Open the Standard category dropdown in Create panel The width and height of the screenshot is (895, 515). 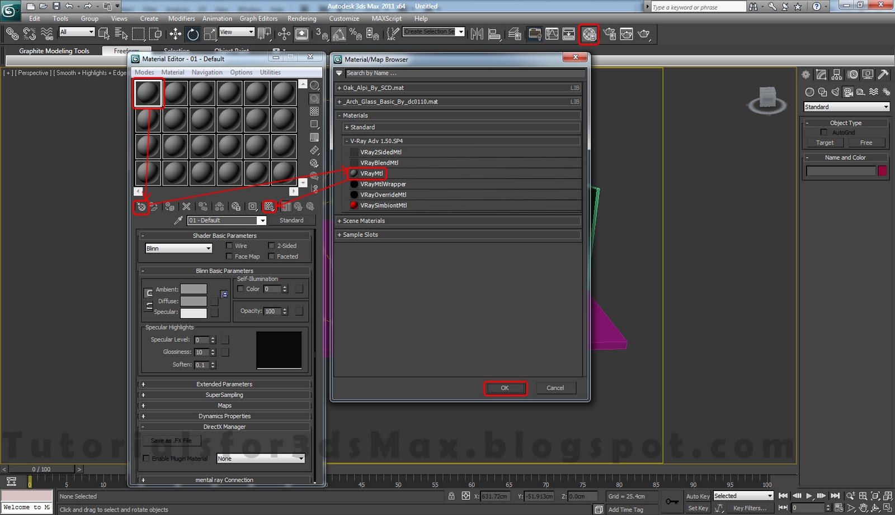846,107
